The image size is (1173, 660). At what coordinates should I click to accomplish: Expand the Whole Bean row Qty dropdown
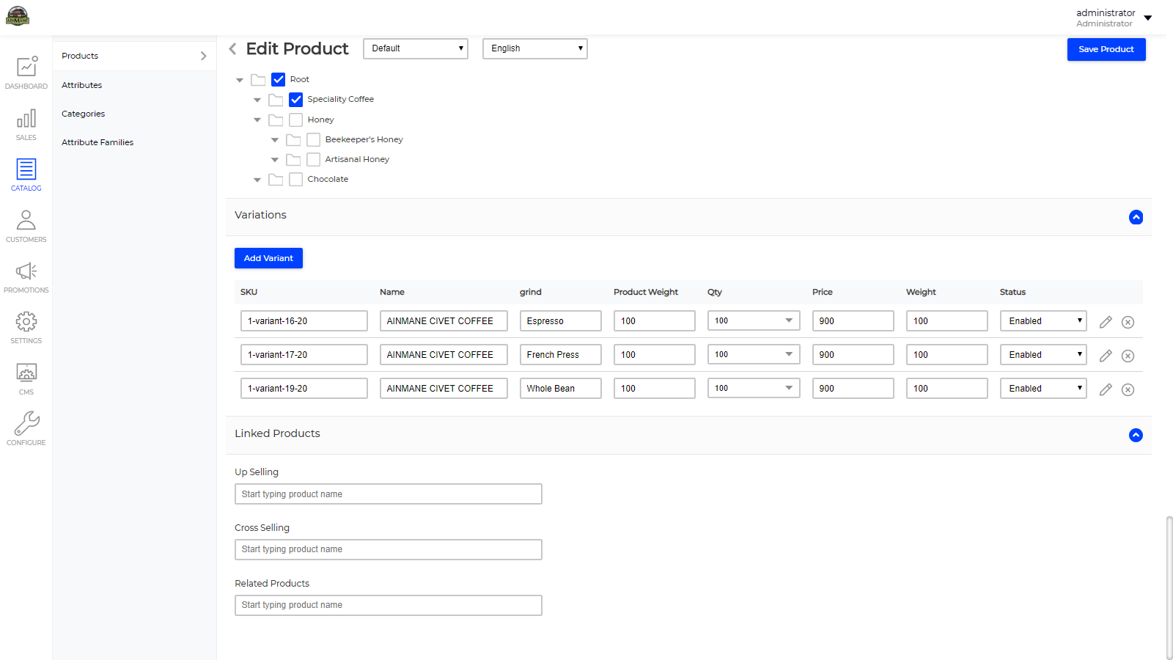[754, 389]
